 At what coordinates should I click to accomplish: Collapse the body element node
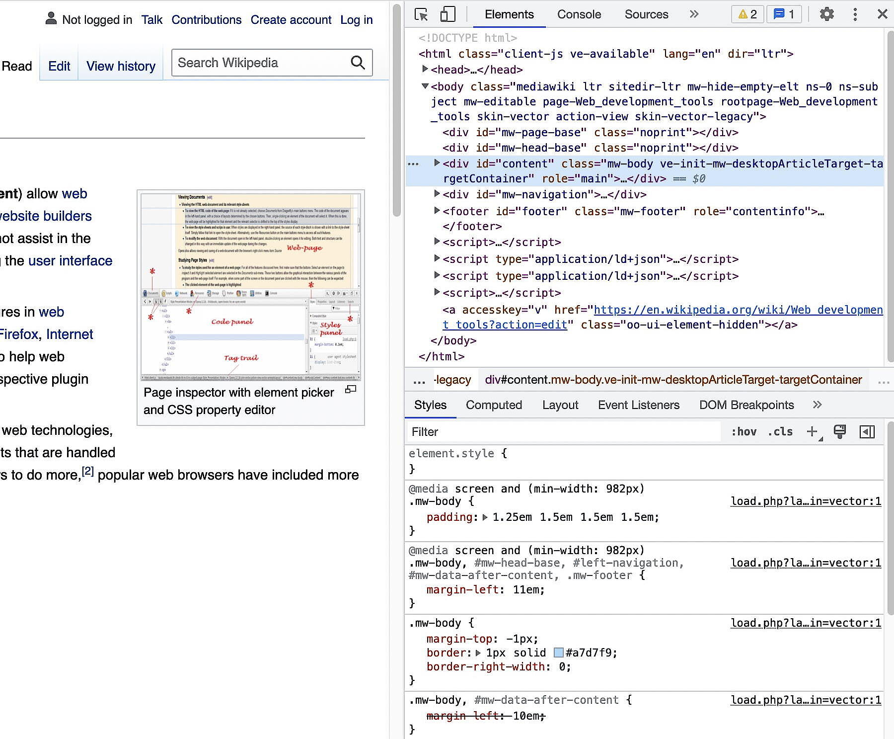pyautogui.click(x=425, y=86)
